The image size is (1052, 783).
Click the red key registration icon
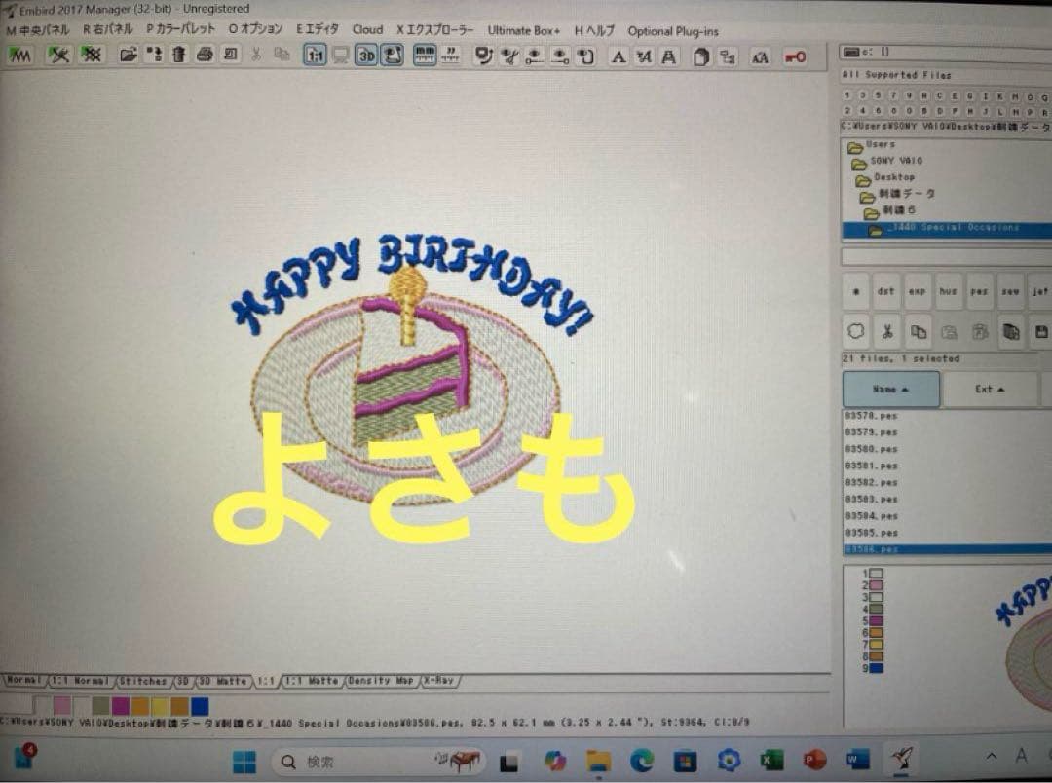794,57
